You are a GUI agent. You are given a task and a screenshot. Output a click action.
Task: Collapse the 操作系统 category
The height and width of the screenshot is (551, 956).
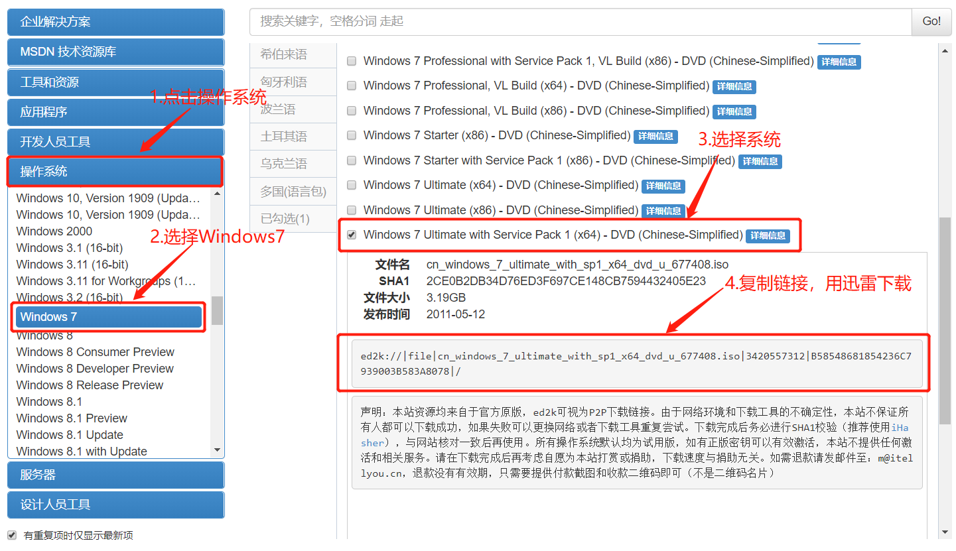[x=115, y=172]
